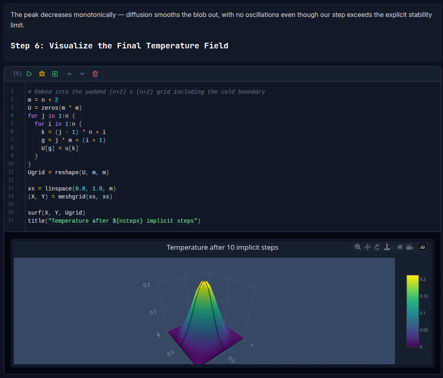Reset camera to last saved view

point(410,247)
